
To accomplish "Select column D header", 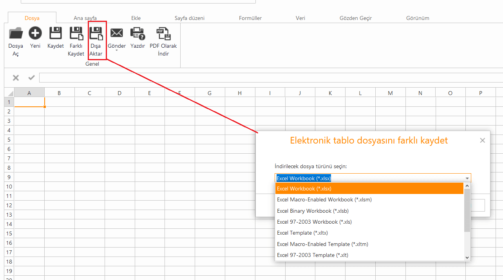I will [x=119, y=93].
